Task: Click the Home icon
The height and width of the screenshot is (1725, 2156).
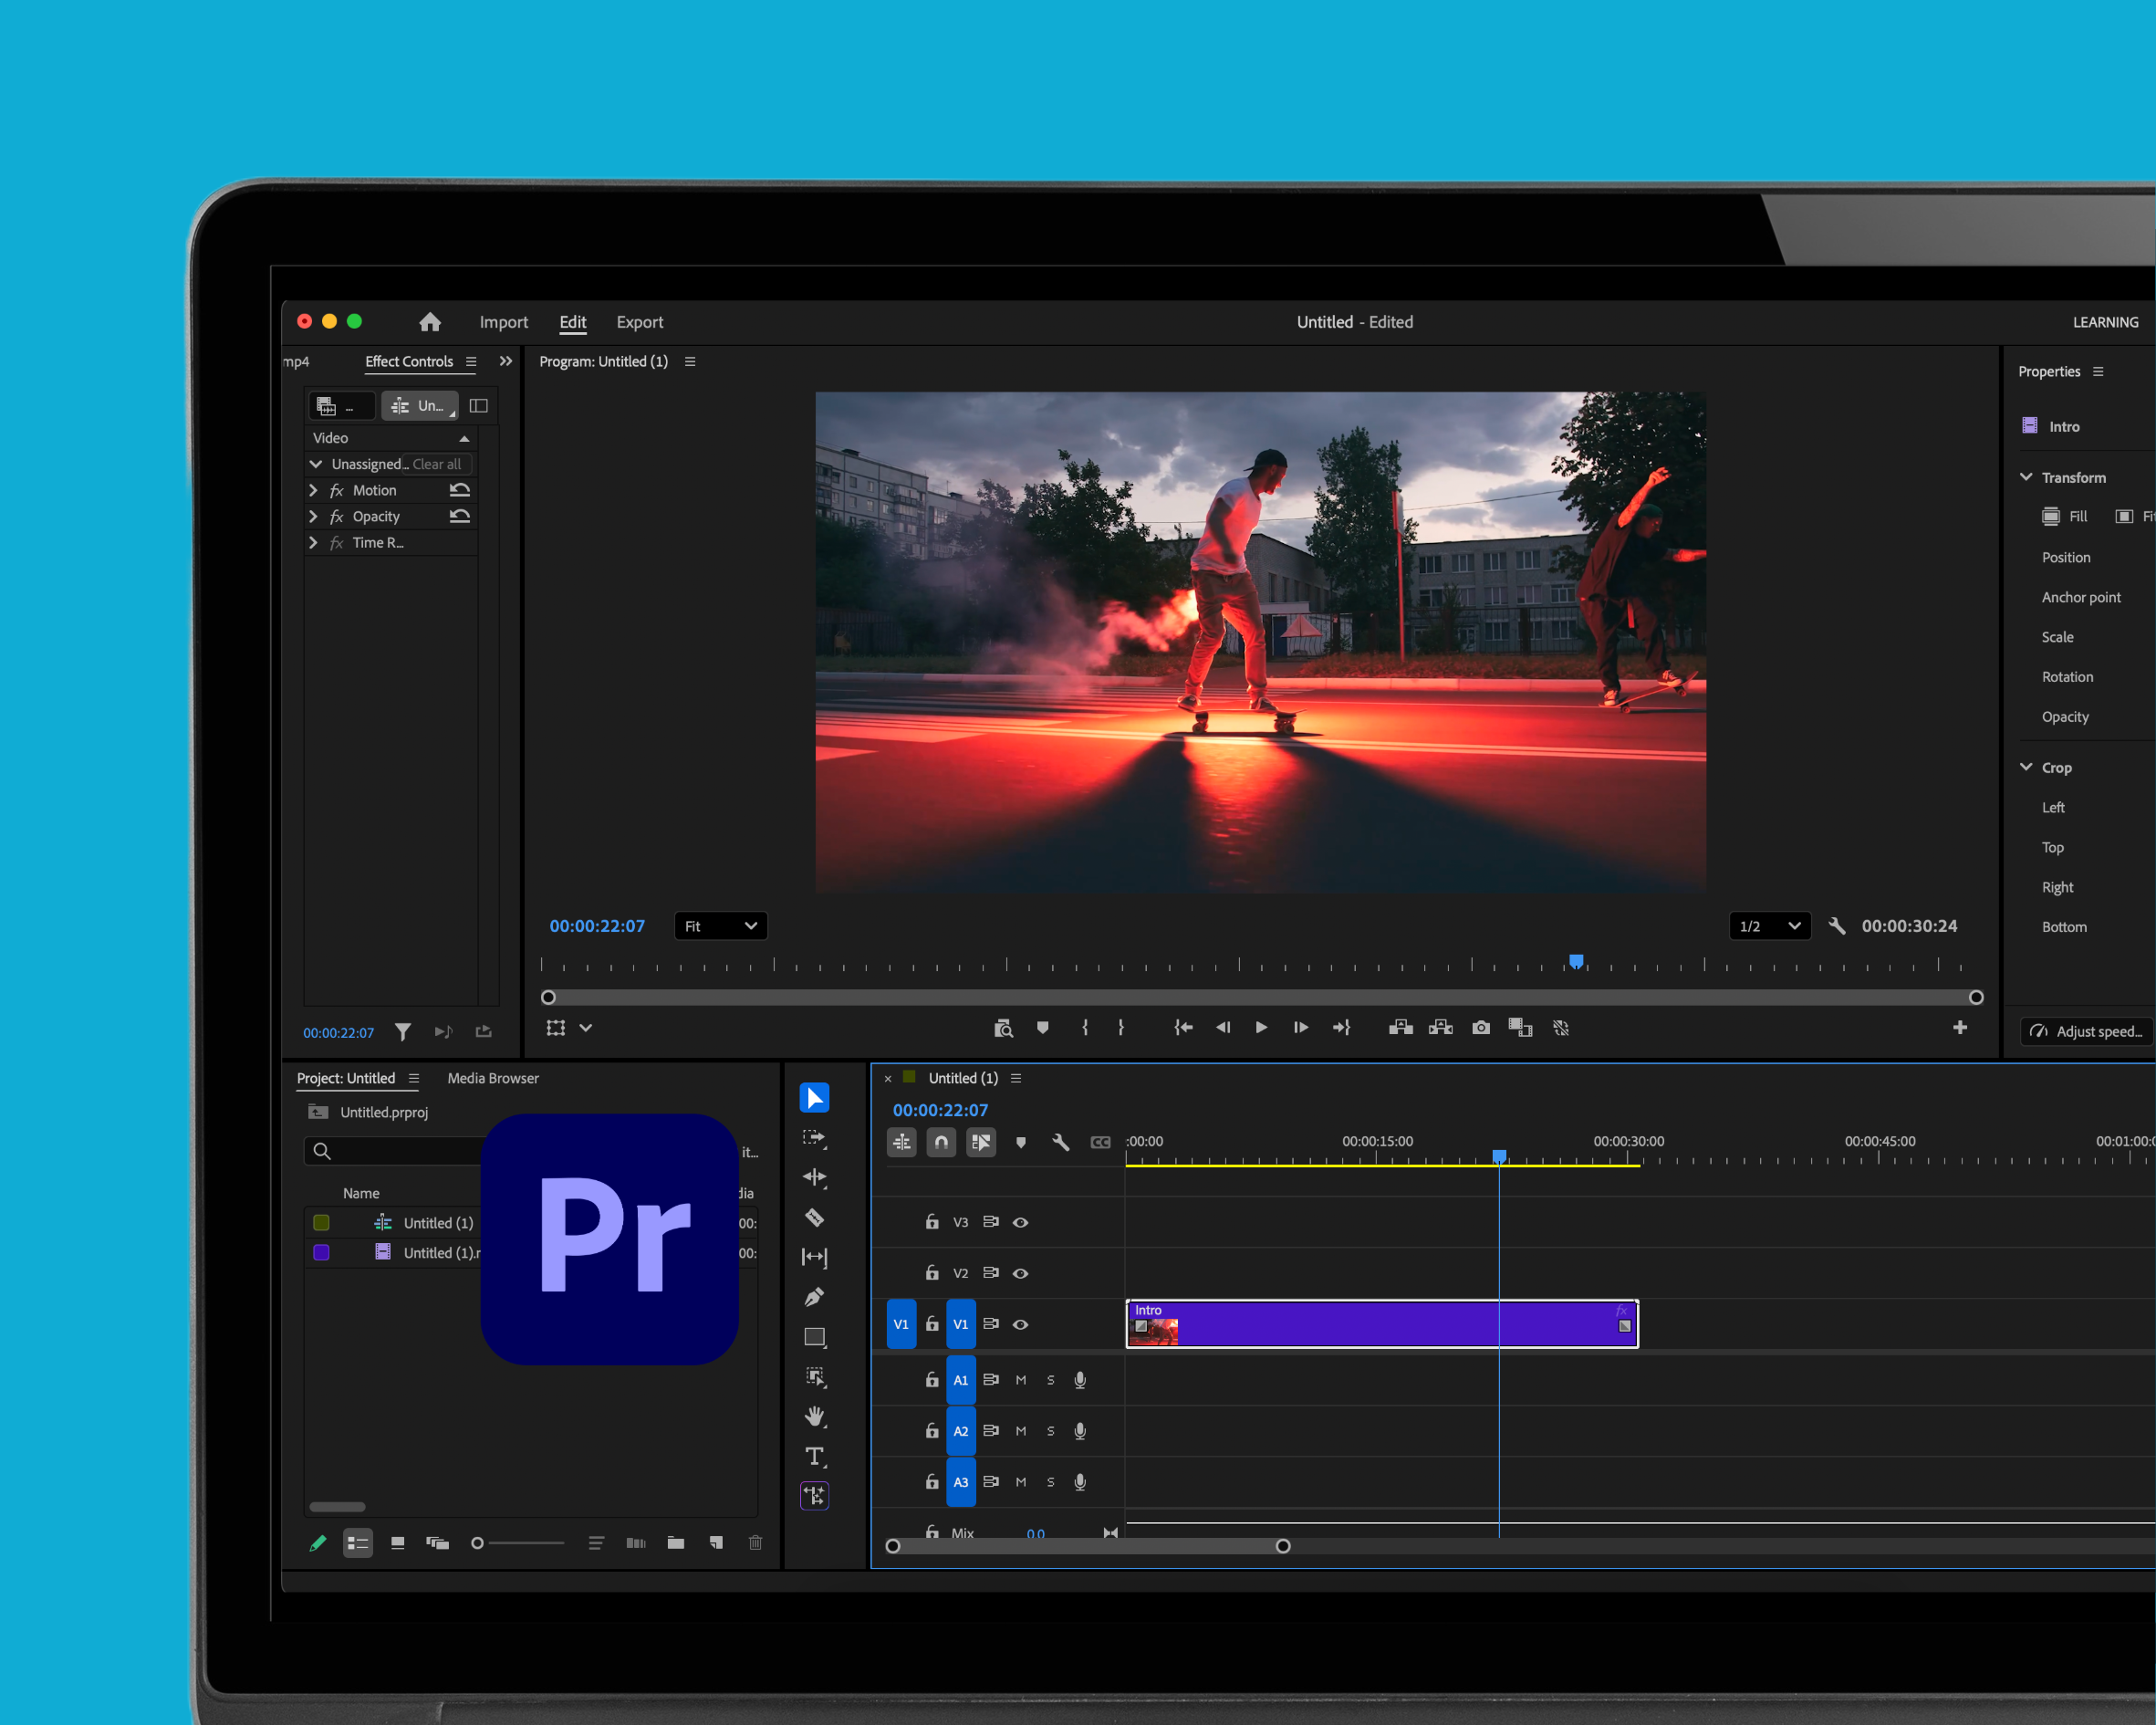Action: click(x=430, y=322)
